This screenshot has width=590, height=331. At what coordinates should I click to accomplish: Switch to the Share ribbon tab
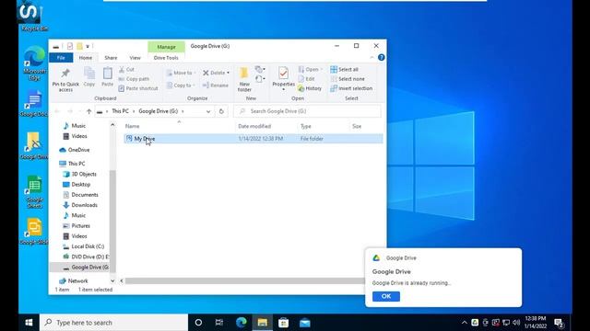(111, 58)
